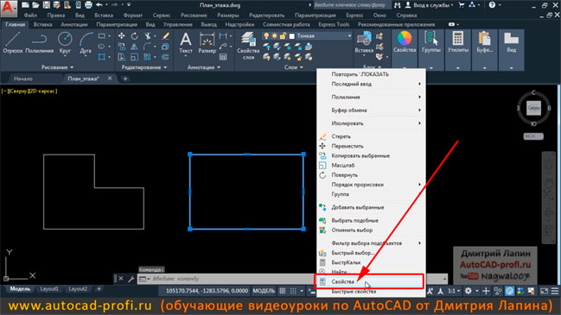Close the План_этажа drawing tab
561x315 pixels.
pyautogui.click(x=110, y=79)
